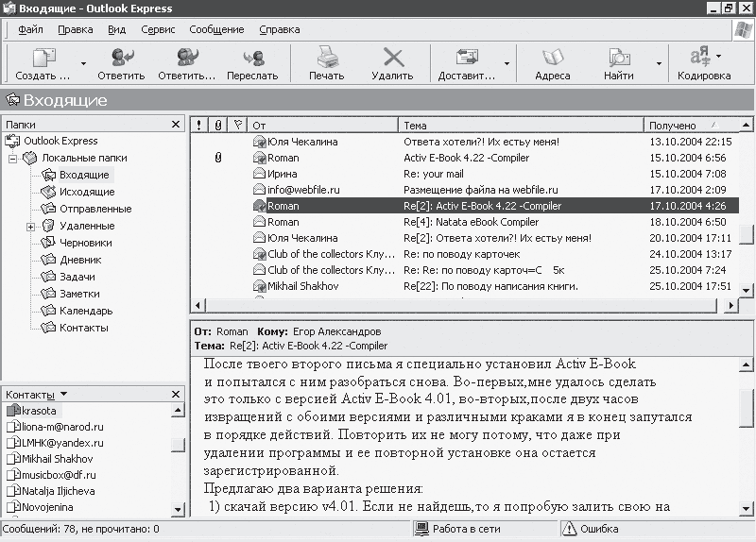Collapse the Локальные папки tree node

pyautogui.click(x=13, y=159)
